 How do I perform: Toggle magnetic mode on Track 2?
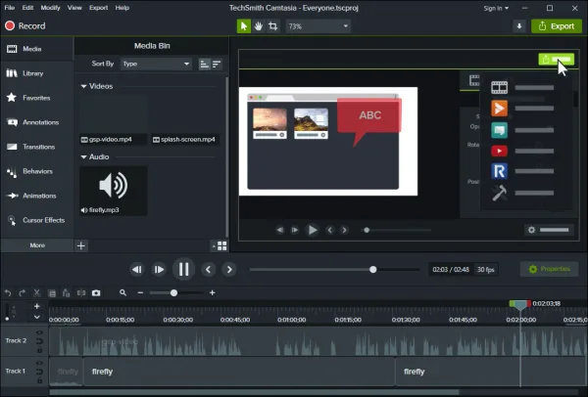(39, 341)
